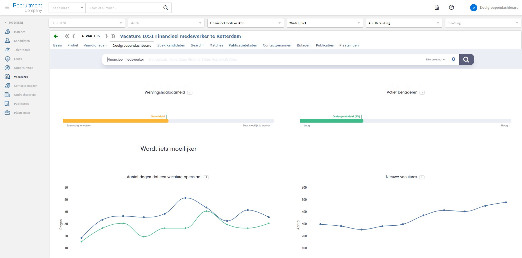Screen dimensions: 522x258
Task: Open Opdrachtgevers in the sidebar
Action: point(25,95)
